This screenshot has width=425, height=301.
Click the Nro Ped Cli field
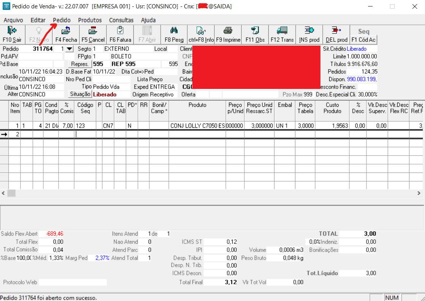coord(111,79)
